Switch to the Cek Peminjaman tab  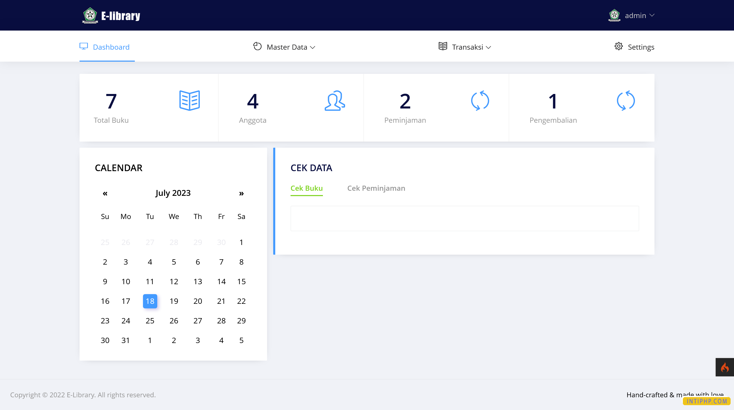376,188
